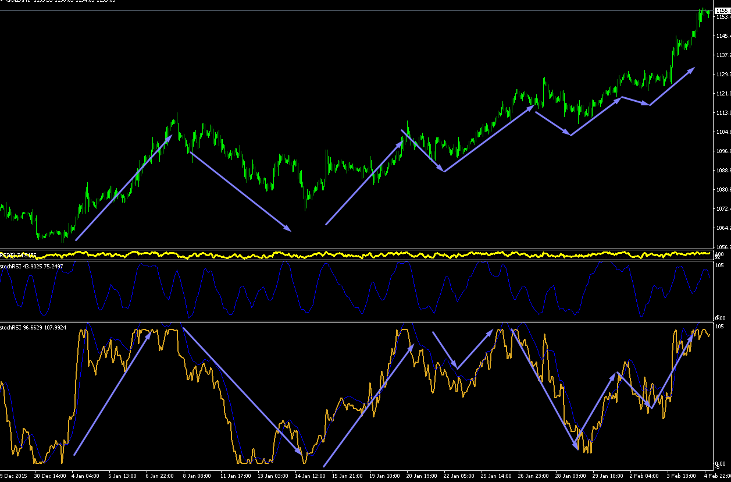
Task: Click the current price label 1155.8
Action: tap(723, 11)
